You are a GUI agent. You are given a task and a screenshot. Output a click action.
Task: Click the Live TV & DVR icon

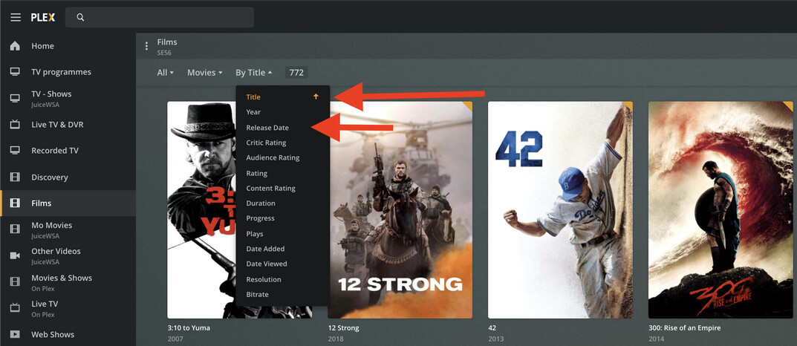(x=16, y=125)
